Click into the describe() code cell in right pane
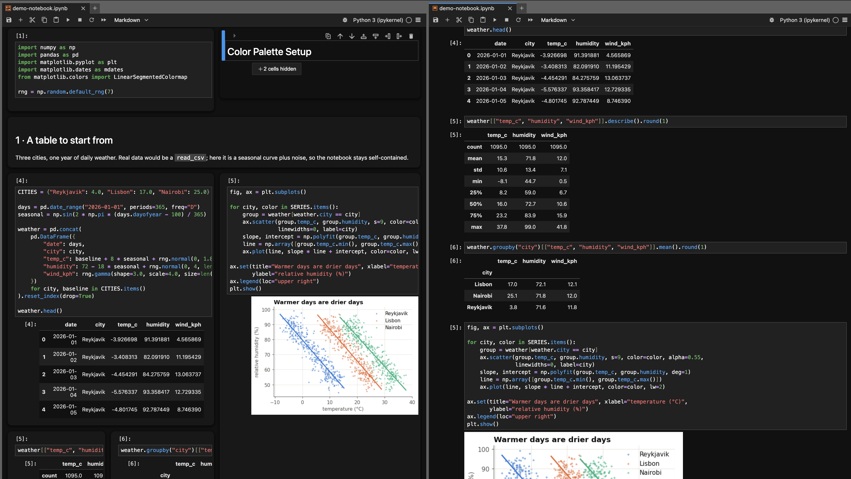The width and height of the screenshot is (851, 479). coord(655,121)
